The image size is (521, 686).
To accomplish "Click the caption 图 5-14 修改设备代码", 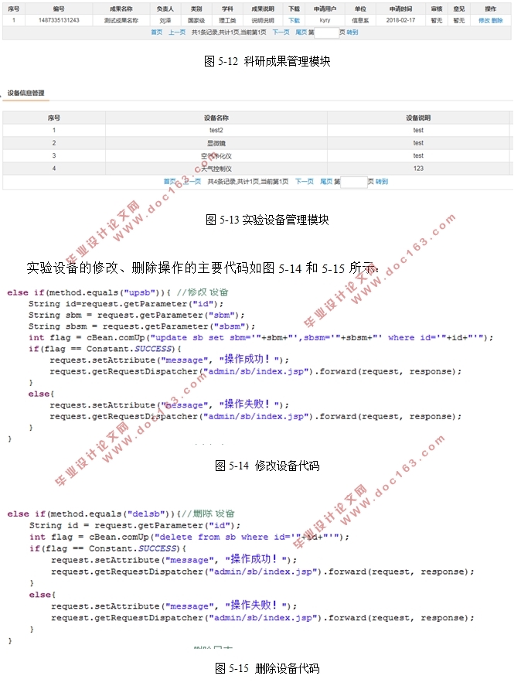I will (267, 466).
